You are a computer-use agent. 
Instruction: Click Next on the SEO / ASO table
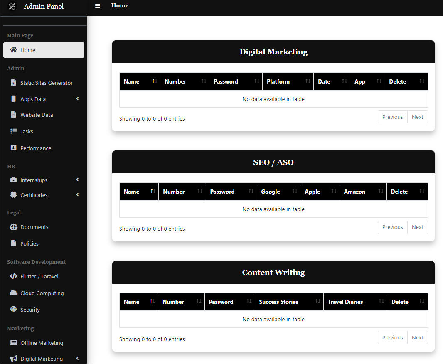point(417,227)
